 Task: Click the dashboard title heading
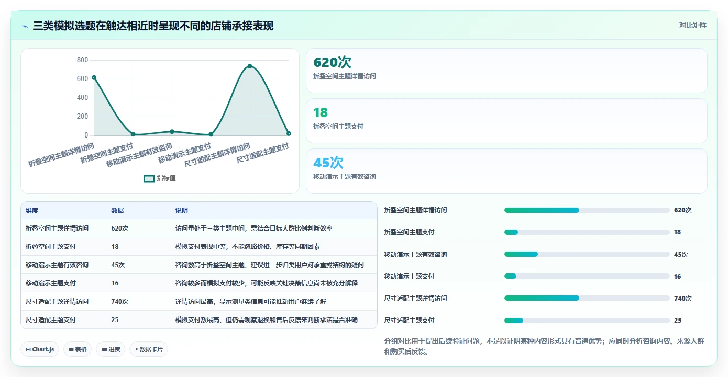coord(153,26)
